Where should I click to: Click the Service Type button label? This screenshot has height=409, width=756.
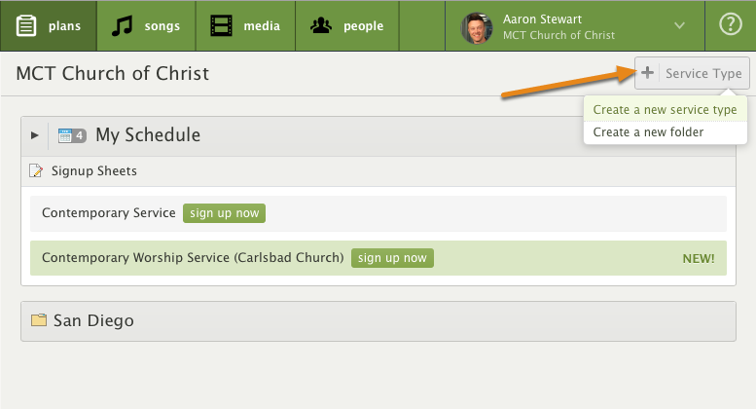(x=703, y=73)
